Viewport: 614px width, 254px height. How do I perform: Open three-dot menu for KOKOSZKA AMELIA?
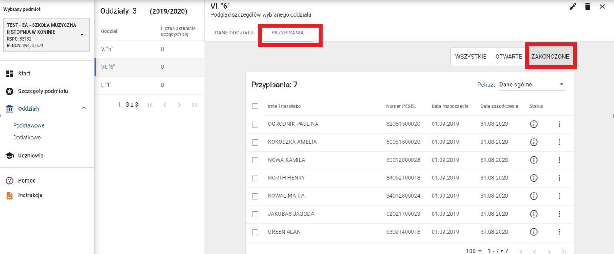pyautogui.click(x=559, y=142)
